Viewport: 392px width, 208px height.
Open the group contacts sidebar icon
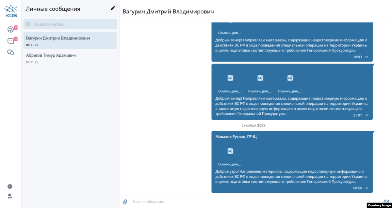10,29
